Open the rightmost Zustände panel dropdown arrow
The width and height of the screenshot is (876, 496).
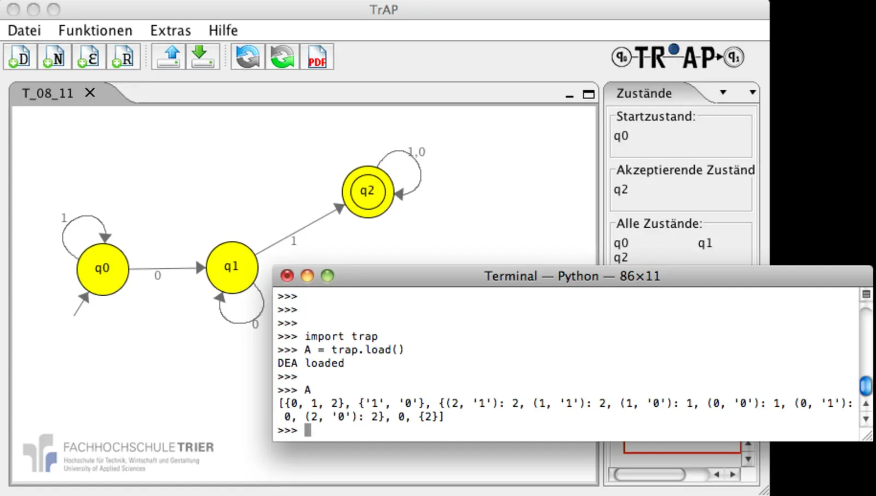click(753, 93)
